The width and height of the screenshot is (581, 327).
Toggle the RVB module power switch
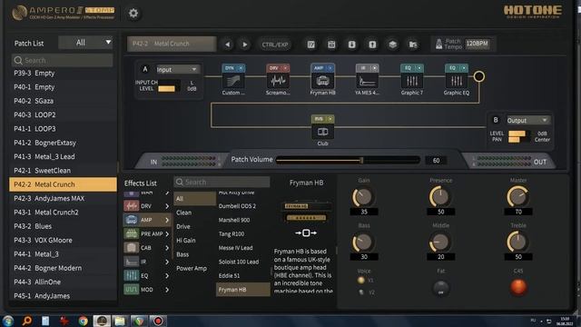point(330,119)
